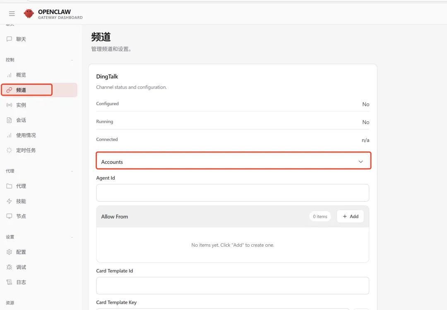Click the OpenClaw red mascot logo

coord(29,14)
